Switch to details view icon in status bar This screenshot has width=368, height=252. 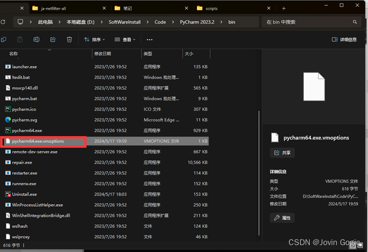tap(353, 246)
